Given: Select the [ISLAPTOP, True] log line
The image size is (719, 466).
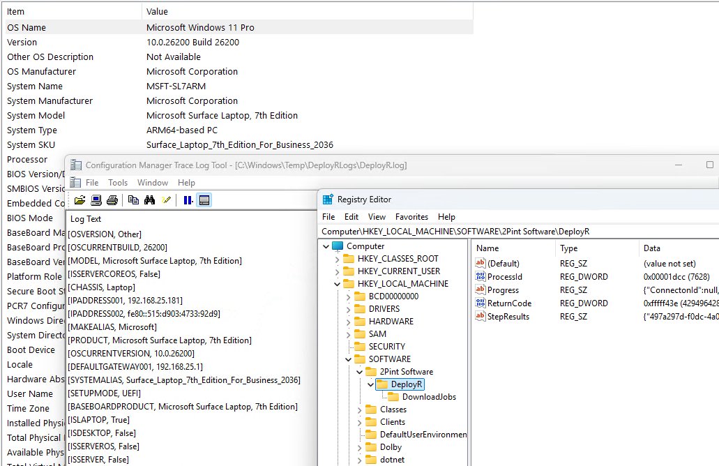Looking at the screenshot, I should coord(98,420).
